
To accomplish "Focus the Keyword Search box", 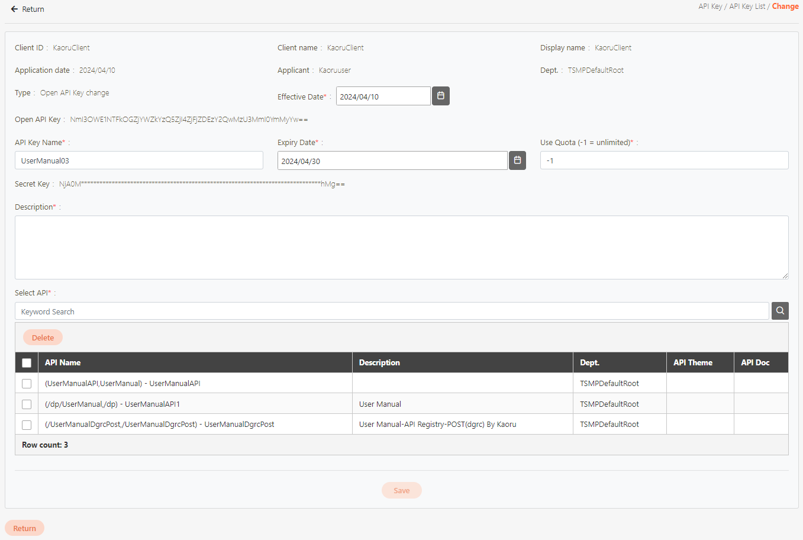I will pyautogui.click(x=391, y=311).
